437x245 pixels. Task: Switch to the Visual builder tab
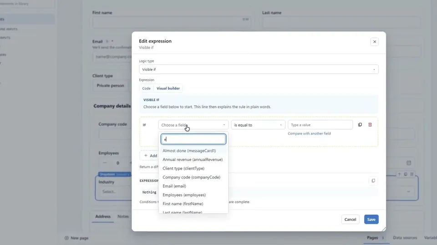pos(168,88)
